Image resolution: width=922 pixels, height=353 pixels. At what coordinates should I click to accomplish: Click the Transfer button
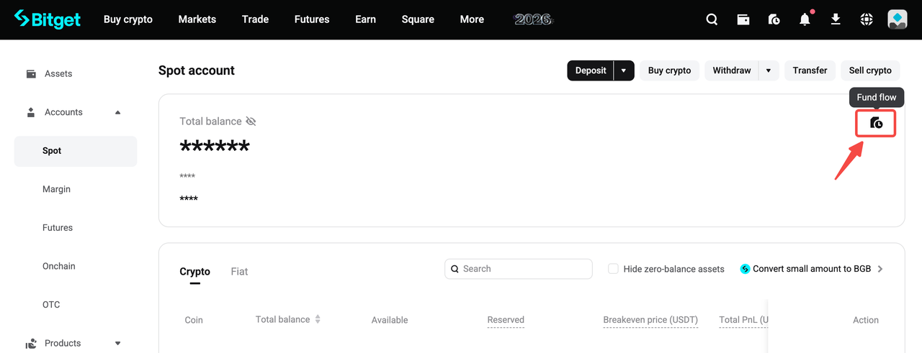(x=810, y=70)
